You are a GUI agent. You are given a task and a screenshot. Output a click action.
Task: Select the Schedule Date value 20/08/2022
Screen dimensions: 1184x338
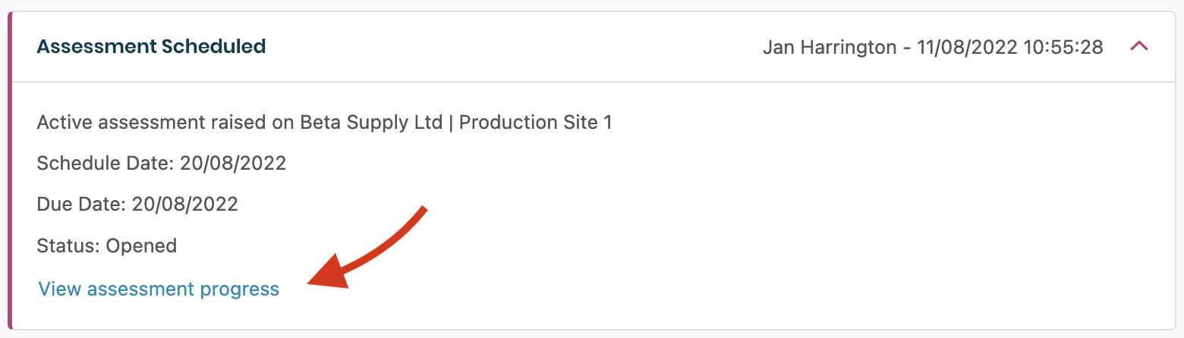(233, 163)
